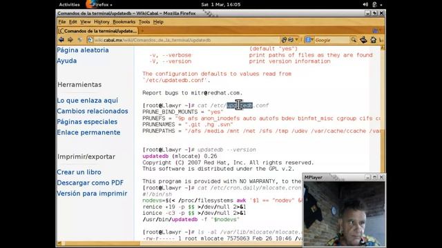Screen dimensions: 442x248
Task: Click 'Copyright (C) 2007 Red Hat' line
Action: [x=228, y=163]
